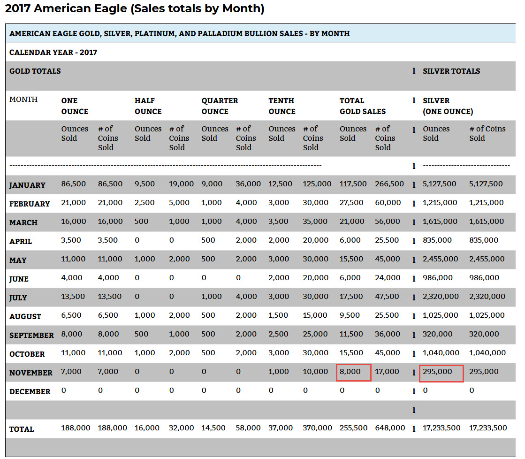Click April silver ounces sold value 835,000
This screenshot has width=525, height=459.
pos(437,240)
